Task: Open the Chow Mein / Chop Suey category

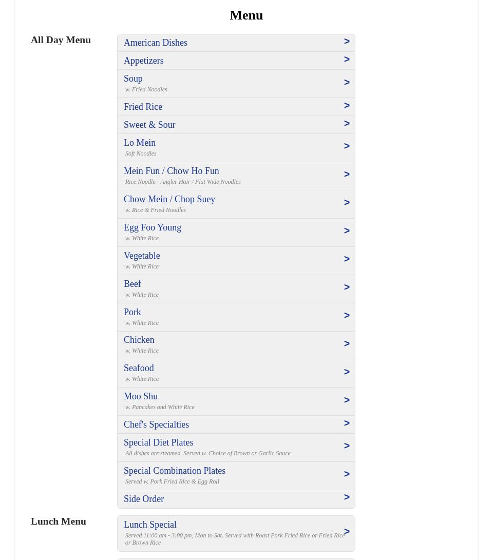Action: (169, 199)
